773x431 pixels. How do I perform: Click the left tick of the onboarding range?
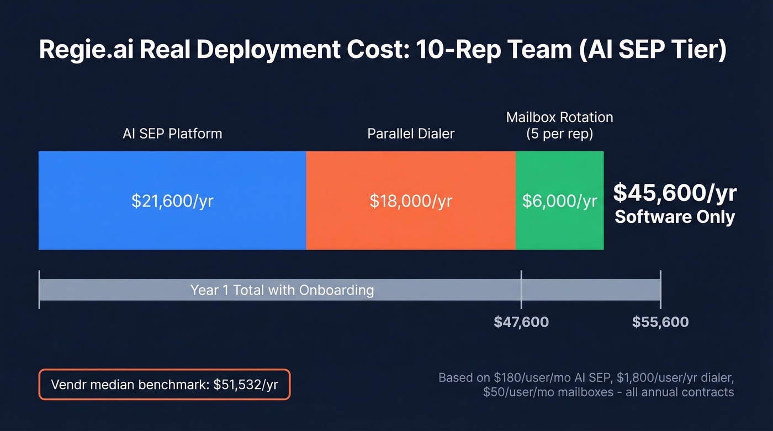39,288
